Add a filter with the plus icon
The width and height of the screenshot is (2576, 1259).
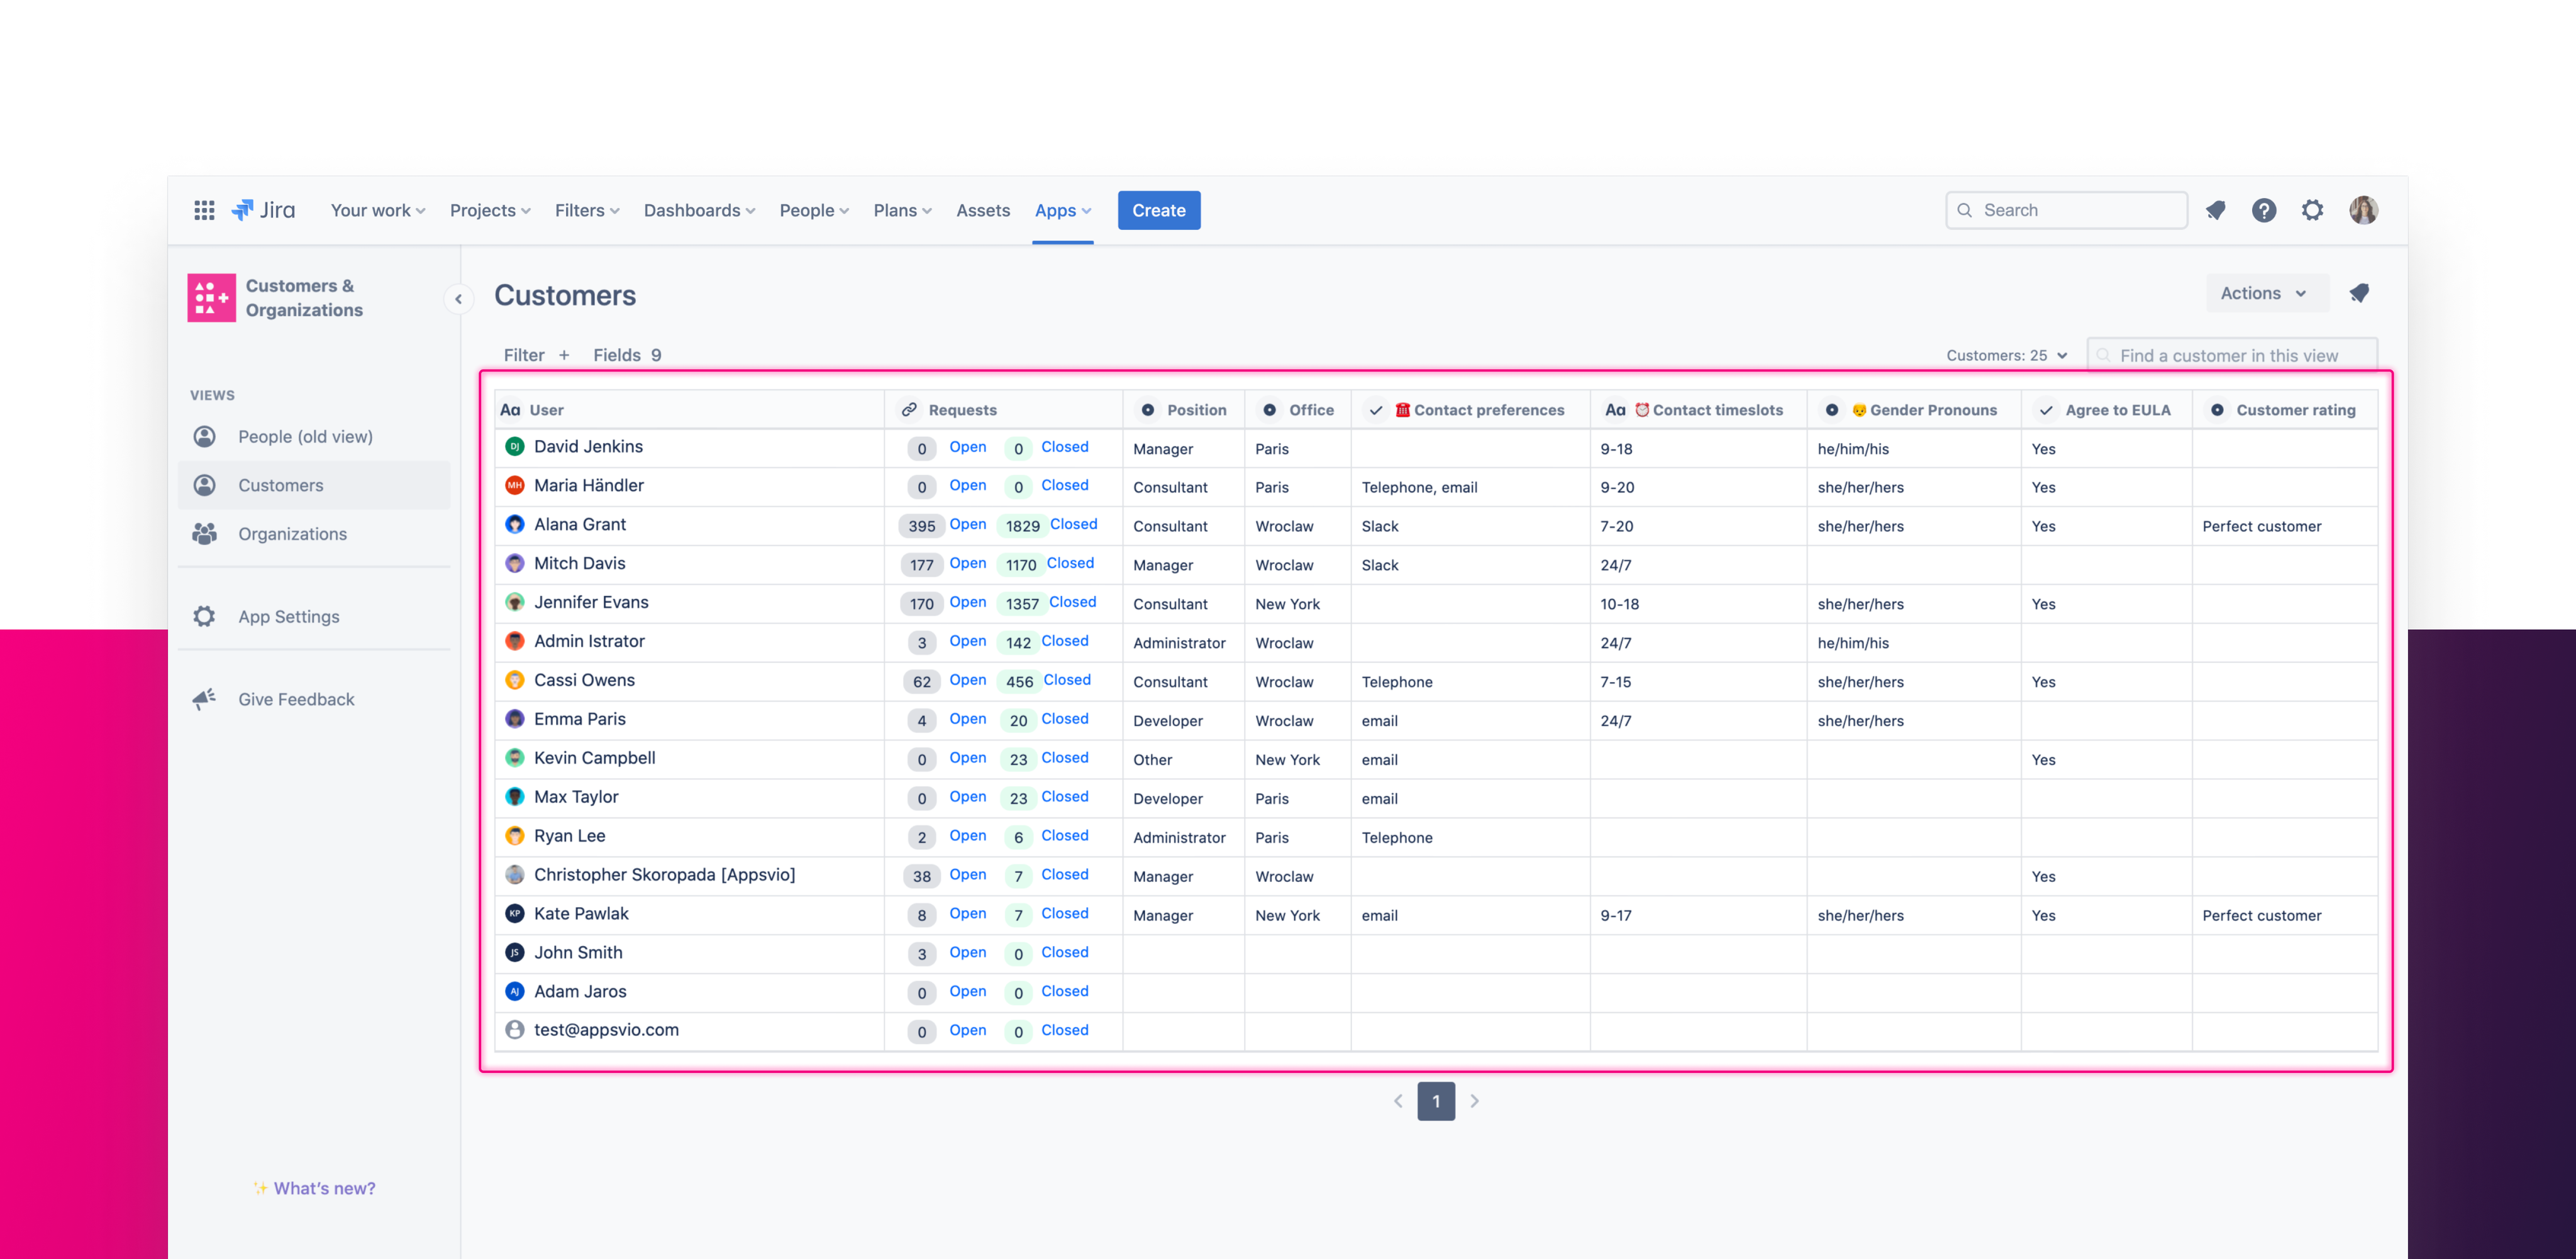[564, 355]
